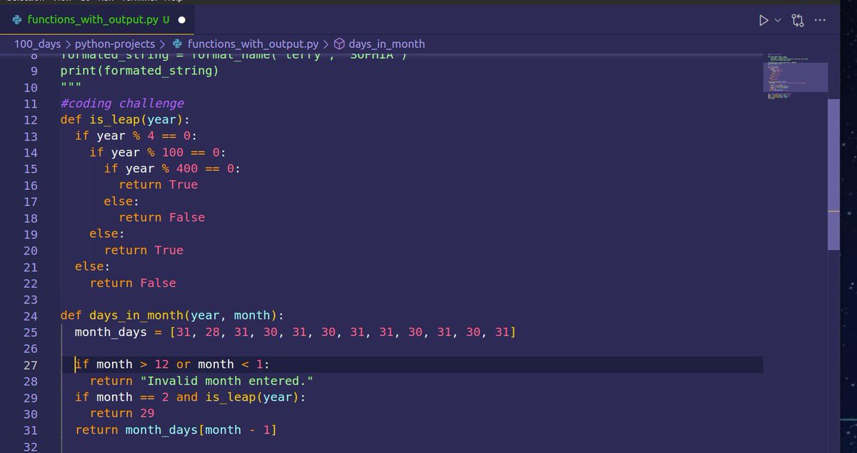The height and width of the screenshot is (453, 857).
Task: Click the days_in_month symbol icon in breadcrumb
Action: tap(339, 44)
